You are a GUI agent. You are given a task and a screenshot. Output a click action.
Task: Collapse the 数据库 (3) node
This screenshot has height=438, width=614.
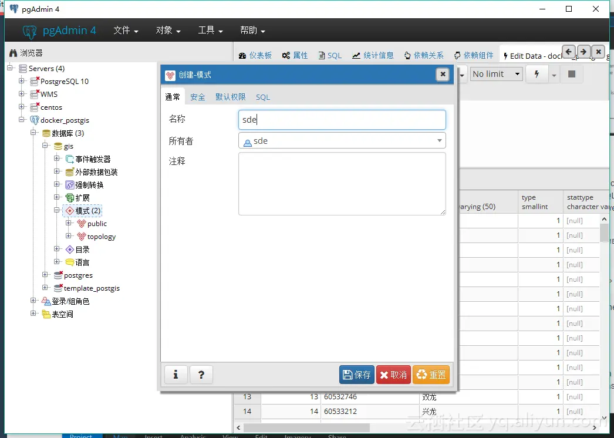tap(33, 133)
